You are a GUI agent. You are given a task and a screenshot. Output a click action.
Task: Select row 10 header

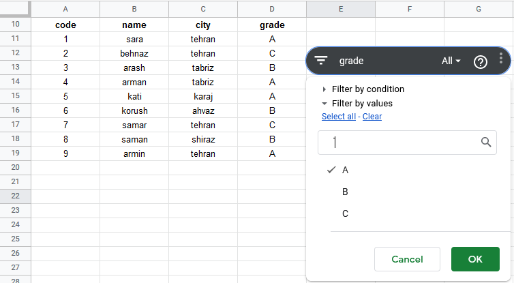(x=16, y=25)
